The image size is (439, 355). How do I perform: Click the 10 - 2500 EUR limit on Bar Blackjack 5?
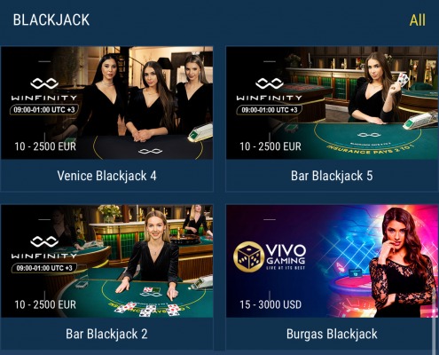pyautogui.click(x=270, y=146)
